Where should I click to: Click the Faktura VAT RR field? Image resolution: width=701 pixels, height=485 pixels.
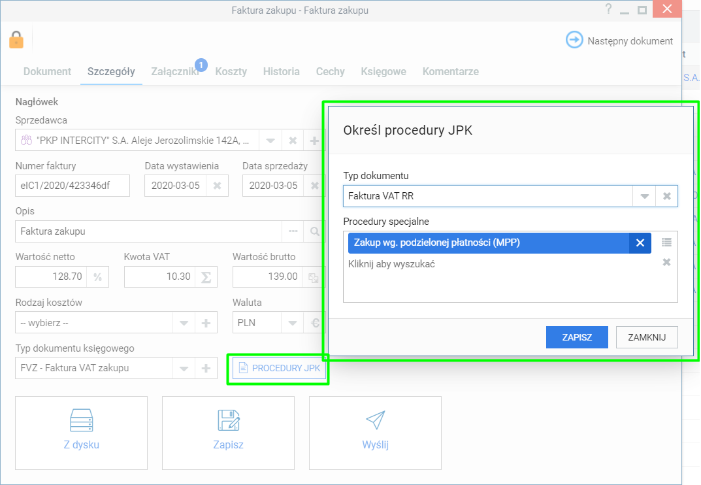coord(488,196)
